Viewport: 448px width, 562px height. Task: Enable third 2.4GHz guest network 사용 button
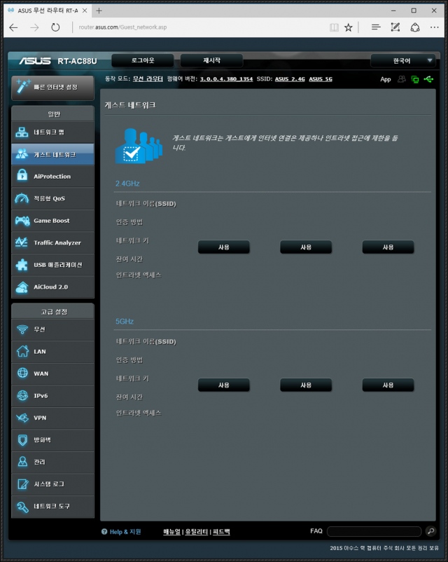388,247
